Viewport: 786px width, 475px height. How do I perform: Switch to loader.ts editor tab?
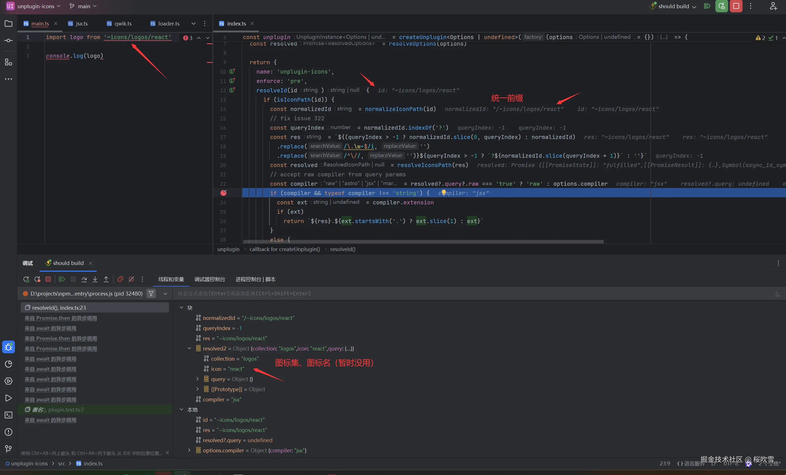[x=168, y=23]
